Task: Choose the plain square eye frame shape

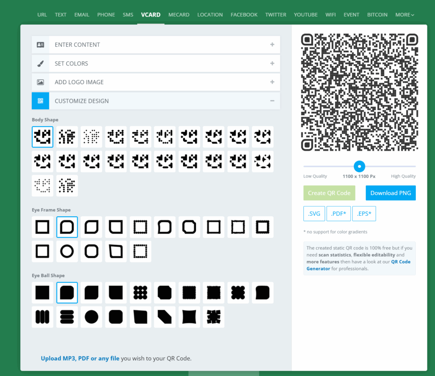Action: click(x=42, y=227)
